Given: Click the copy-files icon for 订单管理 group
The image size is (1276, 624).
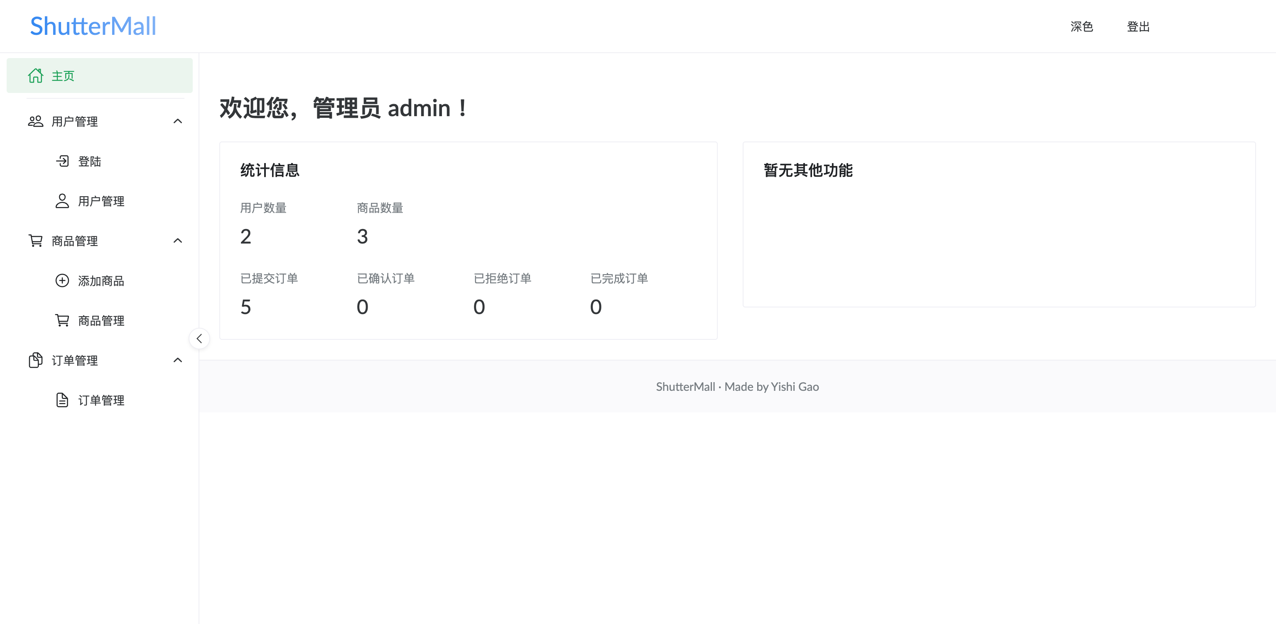Looking at the screenshot, I should coord(35,360).
